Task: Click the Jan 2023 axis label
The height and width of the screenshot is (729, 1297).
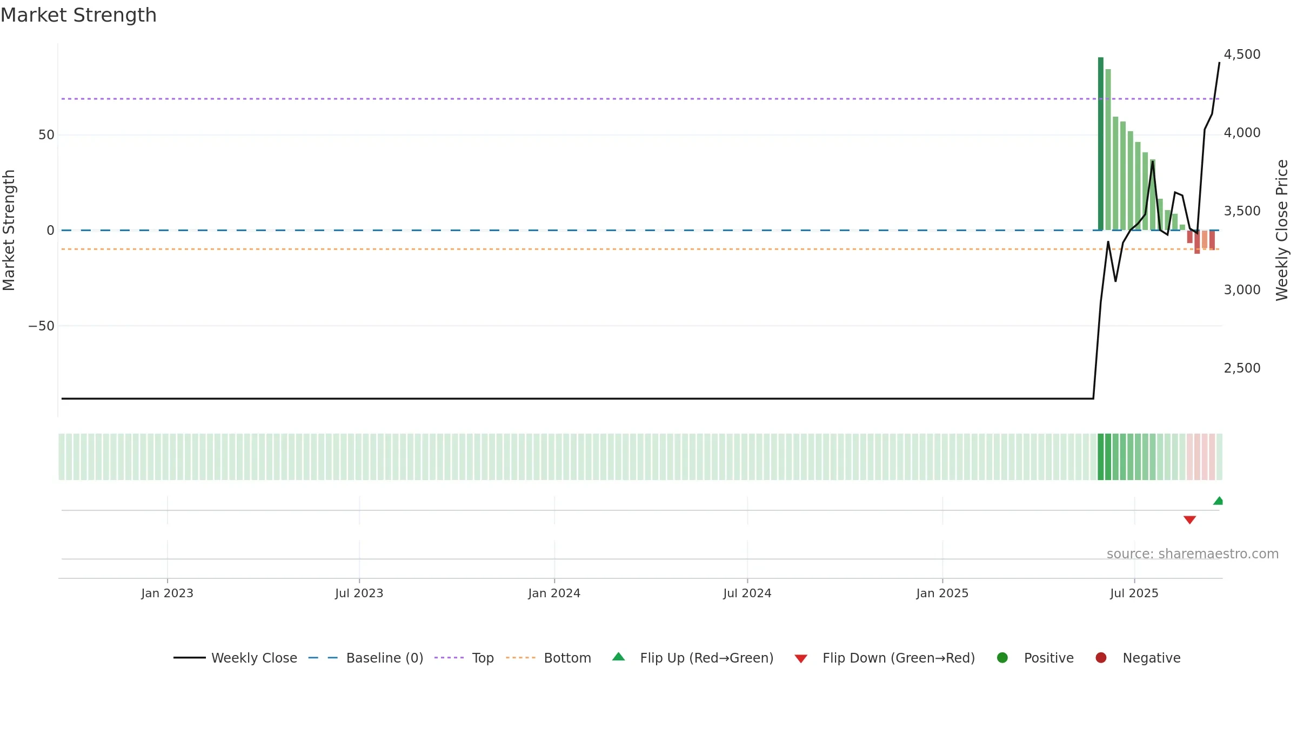Action: pyautogui.click(x=167, y=593)
